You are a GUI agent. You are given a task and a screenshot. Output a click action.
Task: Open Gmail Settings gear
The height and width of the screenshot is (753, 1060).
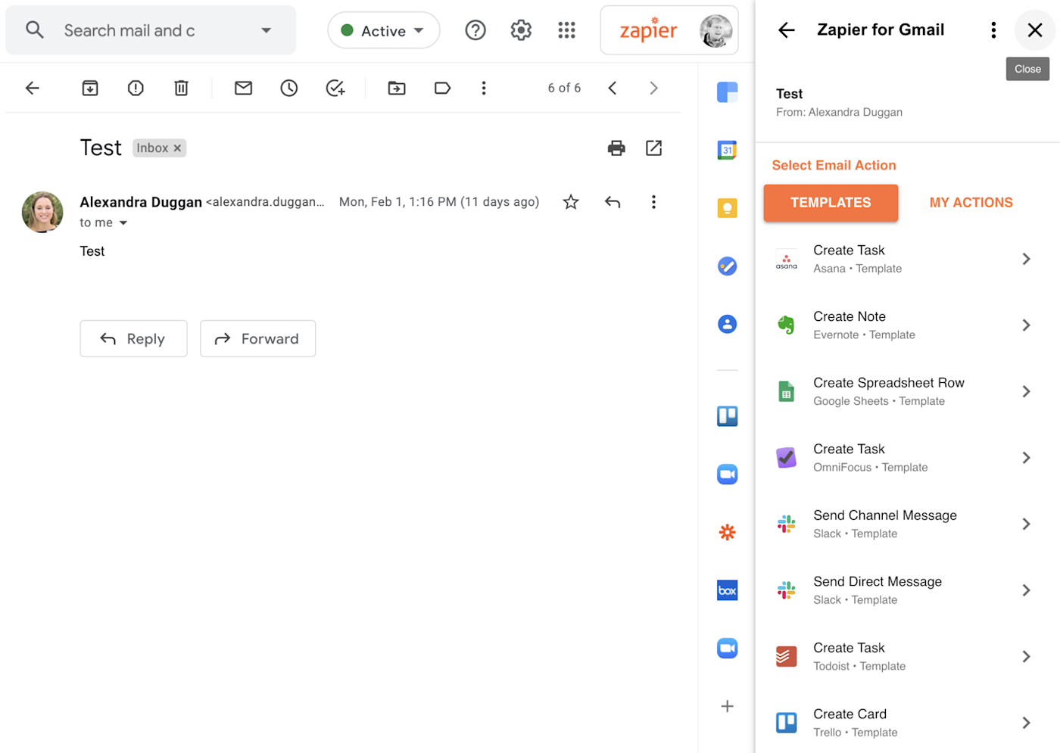521,30
